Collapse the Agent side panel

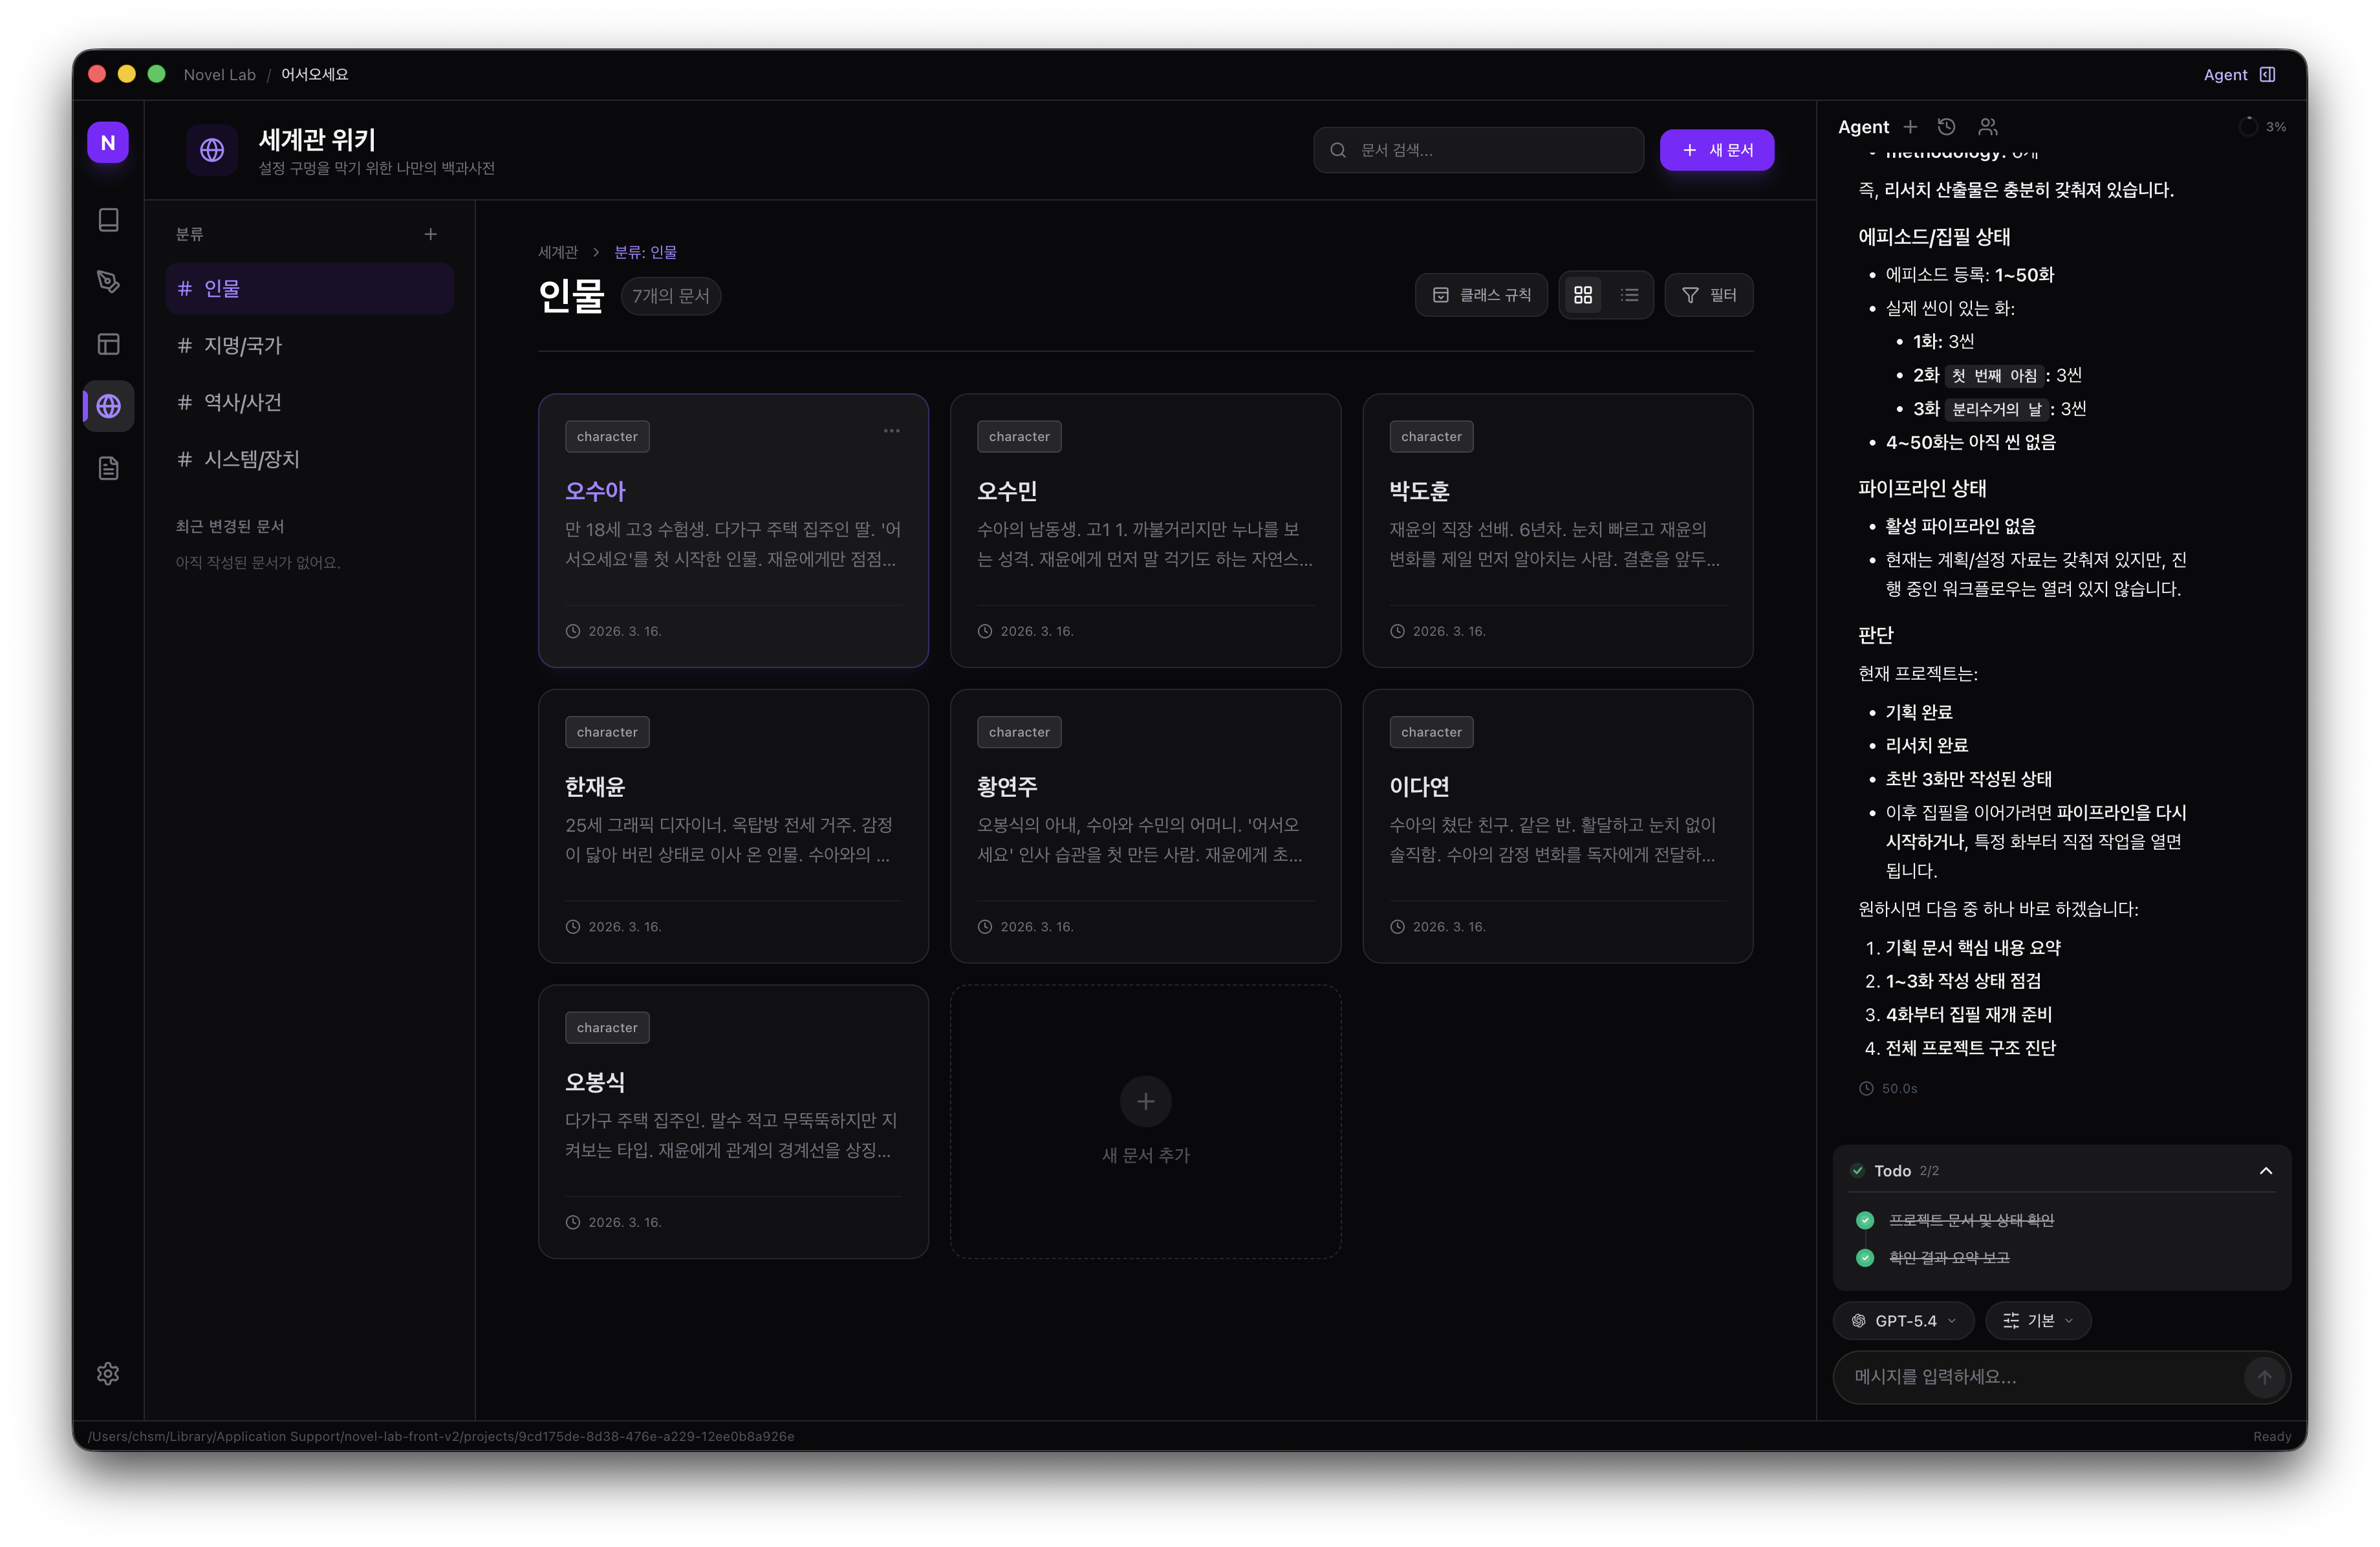(x=2268, y=74)
